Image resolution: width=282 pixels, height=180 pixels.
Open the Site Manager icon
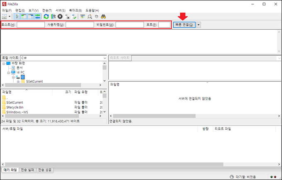pyautogui.click(x=4, y=17)
